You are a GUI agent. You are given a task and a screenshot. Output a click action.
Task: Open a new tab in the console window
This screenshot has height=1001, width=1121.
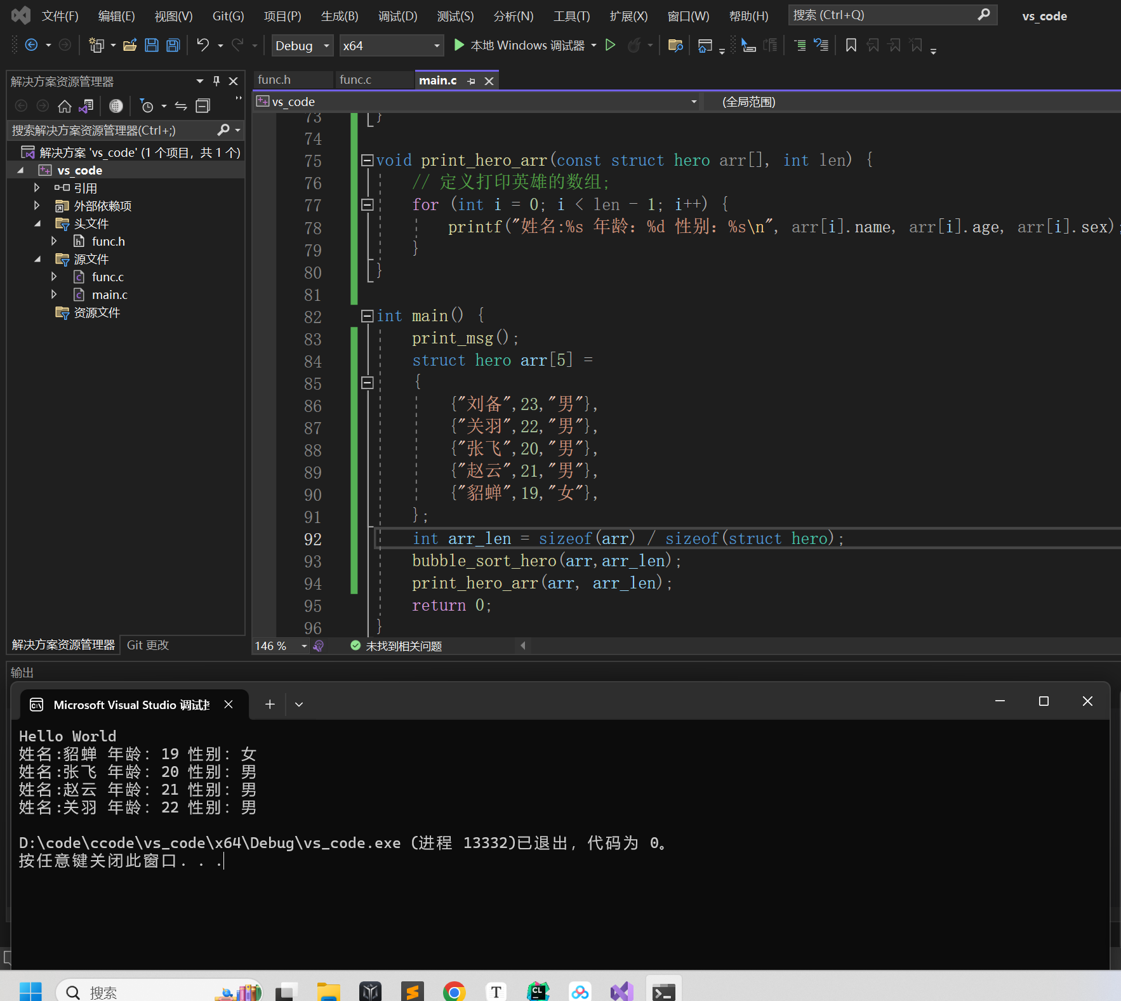(270, 704)
